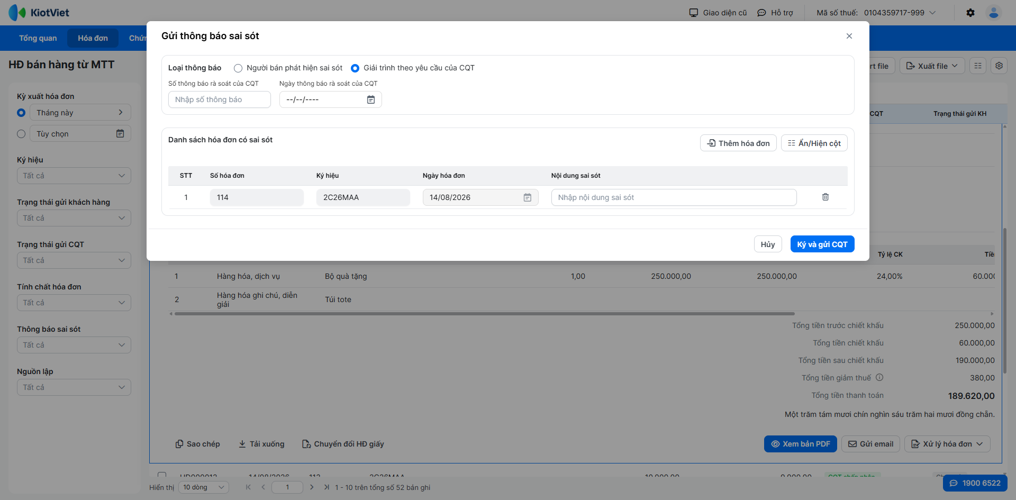
Task: Click Bộ quà tặng item cell
Action: [x=346, y=276]
